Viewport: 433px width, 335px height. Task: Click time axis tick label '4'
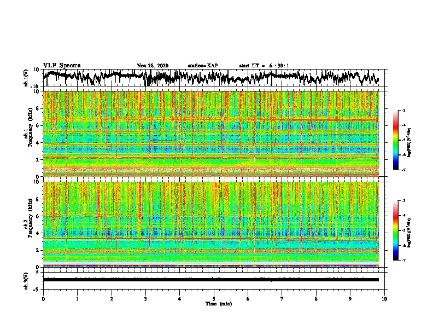pos(180,299)
